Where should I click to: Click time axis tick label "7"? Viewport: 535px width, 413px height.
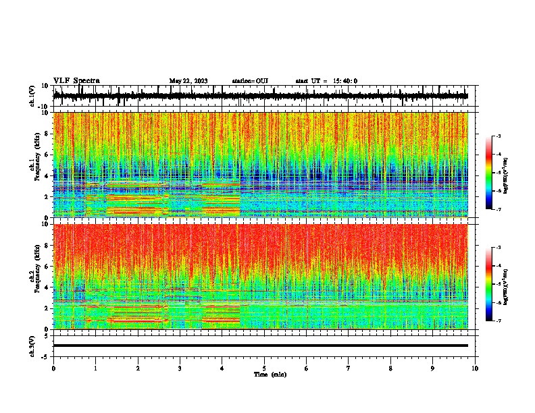coord(349,368)
